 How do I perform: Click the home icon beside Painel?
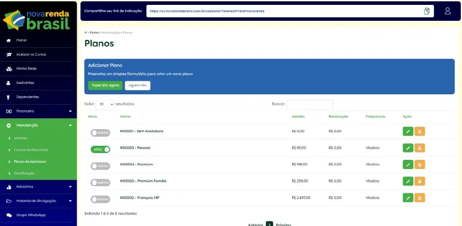pyautogui.click(x=9, y=40)
